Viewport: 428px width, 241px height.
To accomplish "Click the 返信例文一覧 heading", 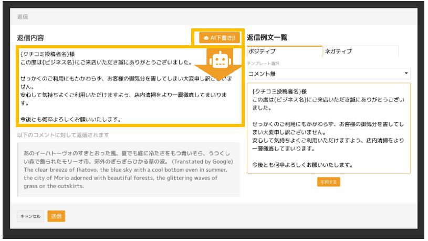I will coord(267,37).
